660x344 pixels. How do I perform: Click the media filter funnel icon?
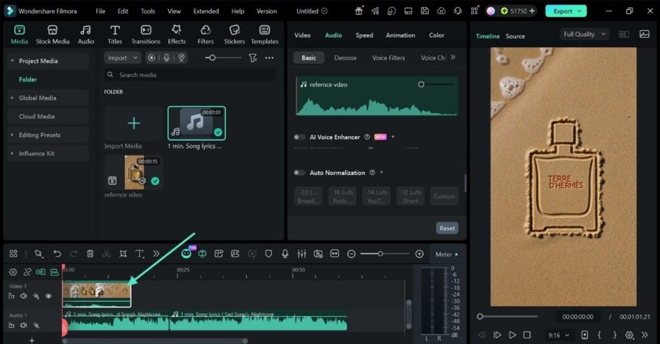click(253, 58)
